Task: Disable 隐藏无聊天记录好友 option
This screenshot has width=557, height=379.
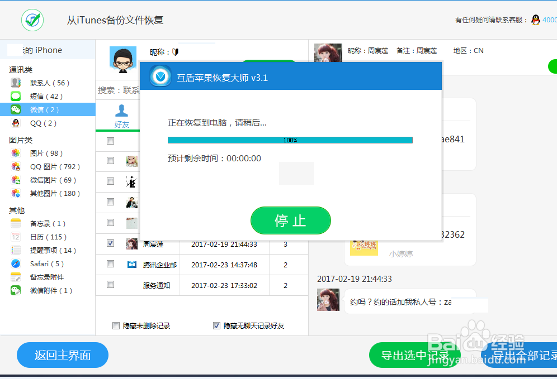Action: 216,325
